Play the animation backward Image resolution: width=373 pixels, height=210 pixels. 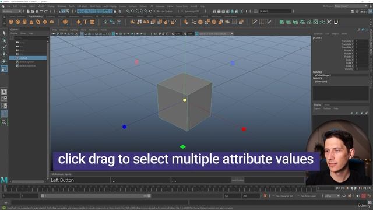coord(351,188)
